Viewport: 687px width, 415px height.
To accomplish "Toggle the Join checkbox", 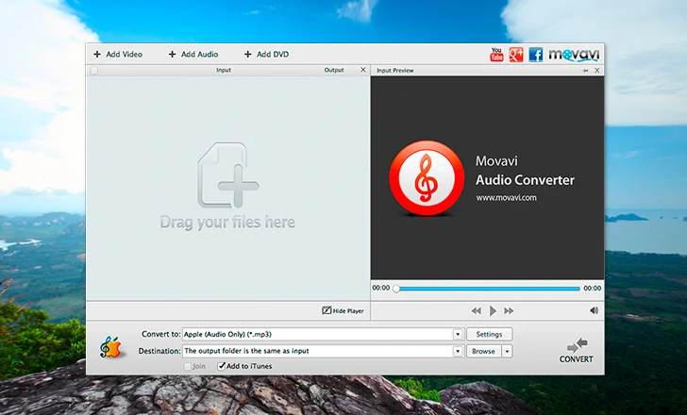I will click(188, 366).
